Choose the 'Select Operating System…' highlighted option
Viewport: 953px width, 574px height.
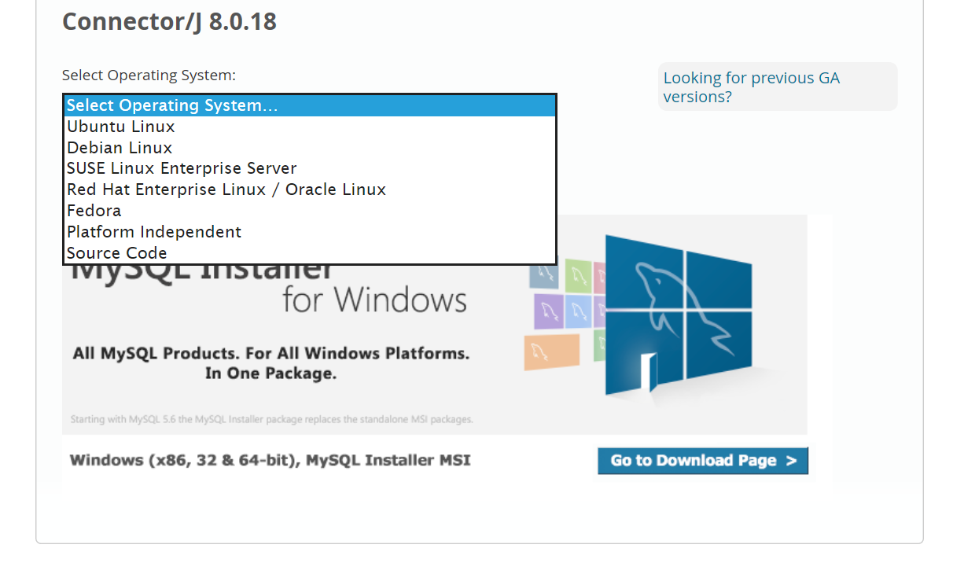pyautogui.click(x=309, y=105)
